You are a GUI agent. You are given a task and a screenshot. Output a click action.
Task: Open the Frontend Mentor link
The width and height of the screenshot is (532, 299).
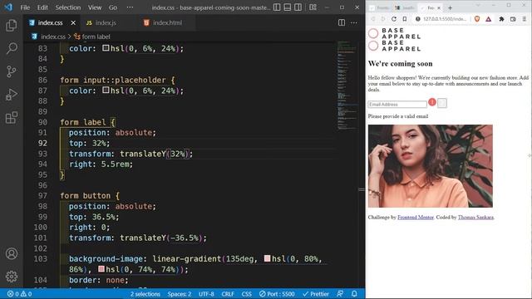coord(416,218)
